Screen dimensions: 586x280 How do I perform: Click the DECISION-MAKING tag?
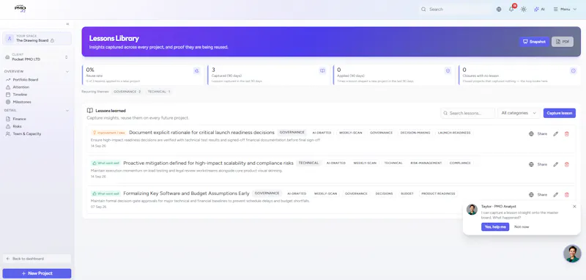pyautogui.click(x=415, y=133)
